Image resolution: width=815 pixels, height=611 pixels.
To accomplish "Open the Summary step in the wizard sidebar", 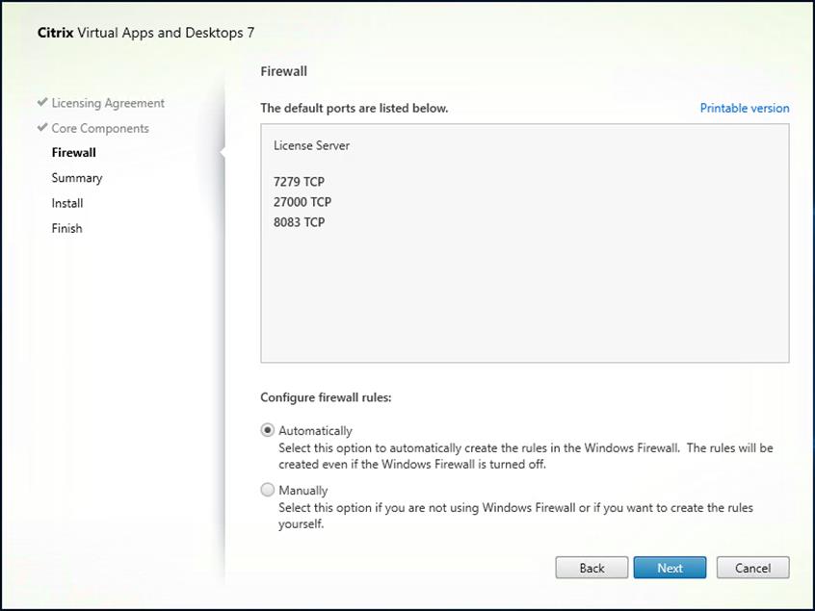I will point(77,177).
